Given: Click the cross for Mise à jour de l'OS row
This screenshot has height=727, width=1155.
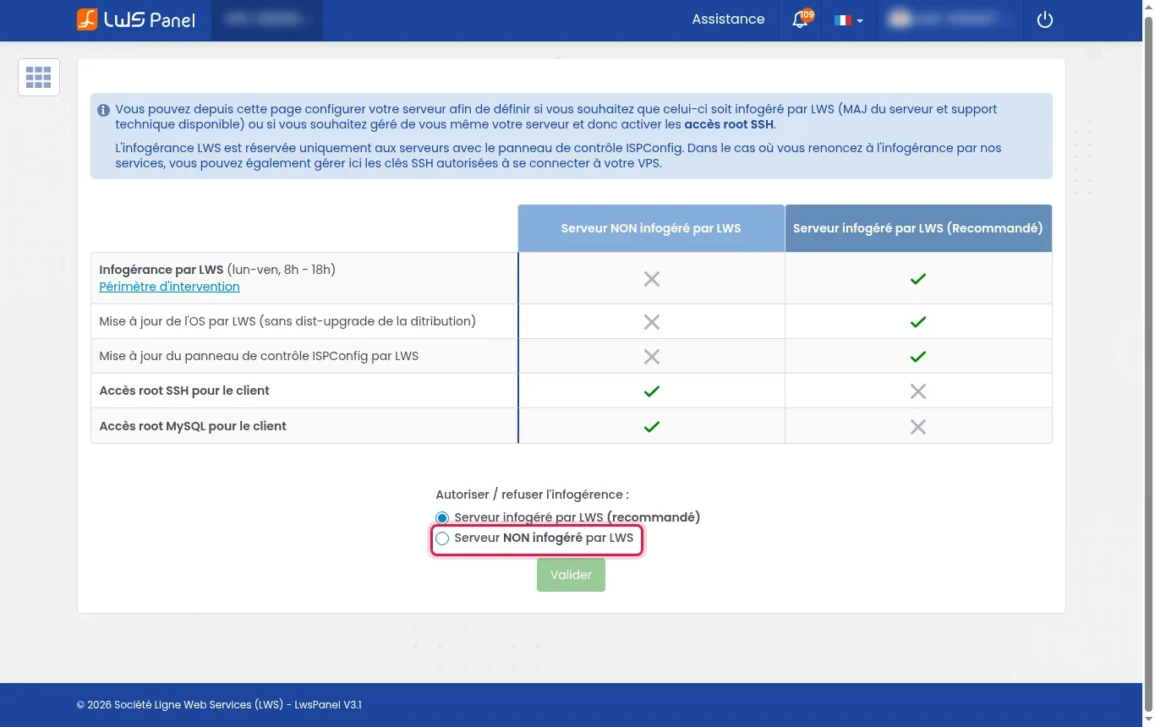Looking at the screenshot, I should 652,322.
